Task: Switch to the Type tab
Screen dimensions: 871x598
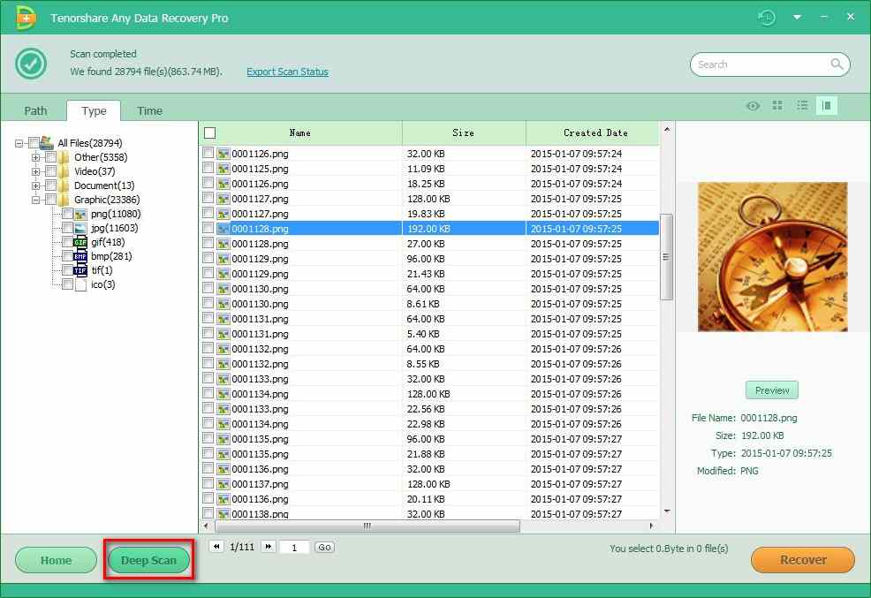Action: click(94, 110)
